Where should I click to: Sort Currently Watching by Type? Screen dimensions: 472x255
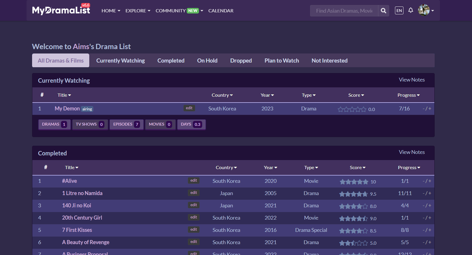click(309, 95)
